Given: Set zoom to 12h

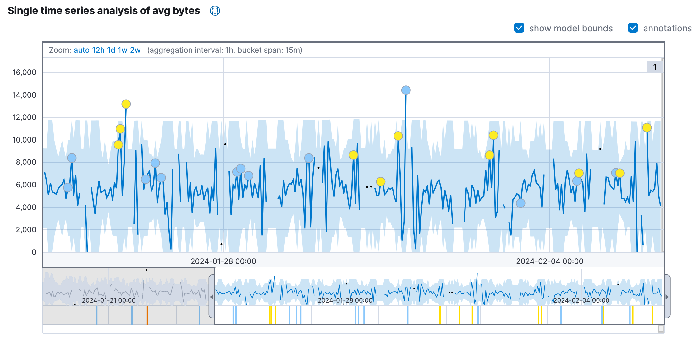Looking at the screenshot, I should (x=98, y=50).
